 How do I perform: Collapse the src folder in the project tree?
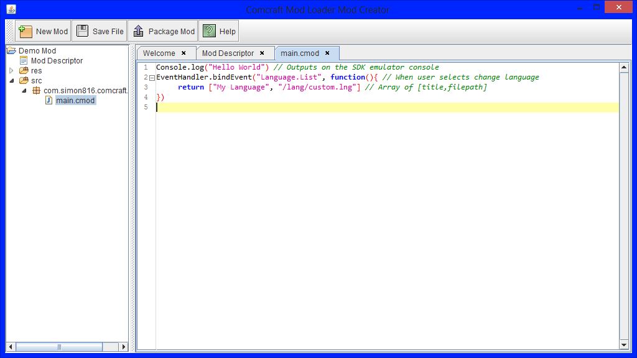pos(11,80)
